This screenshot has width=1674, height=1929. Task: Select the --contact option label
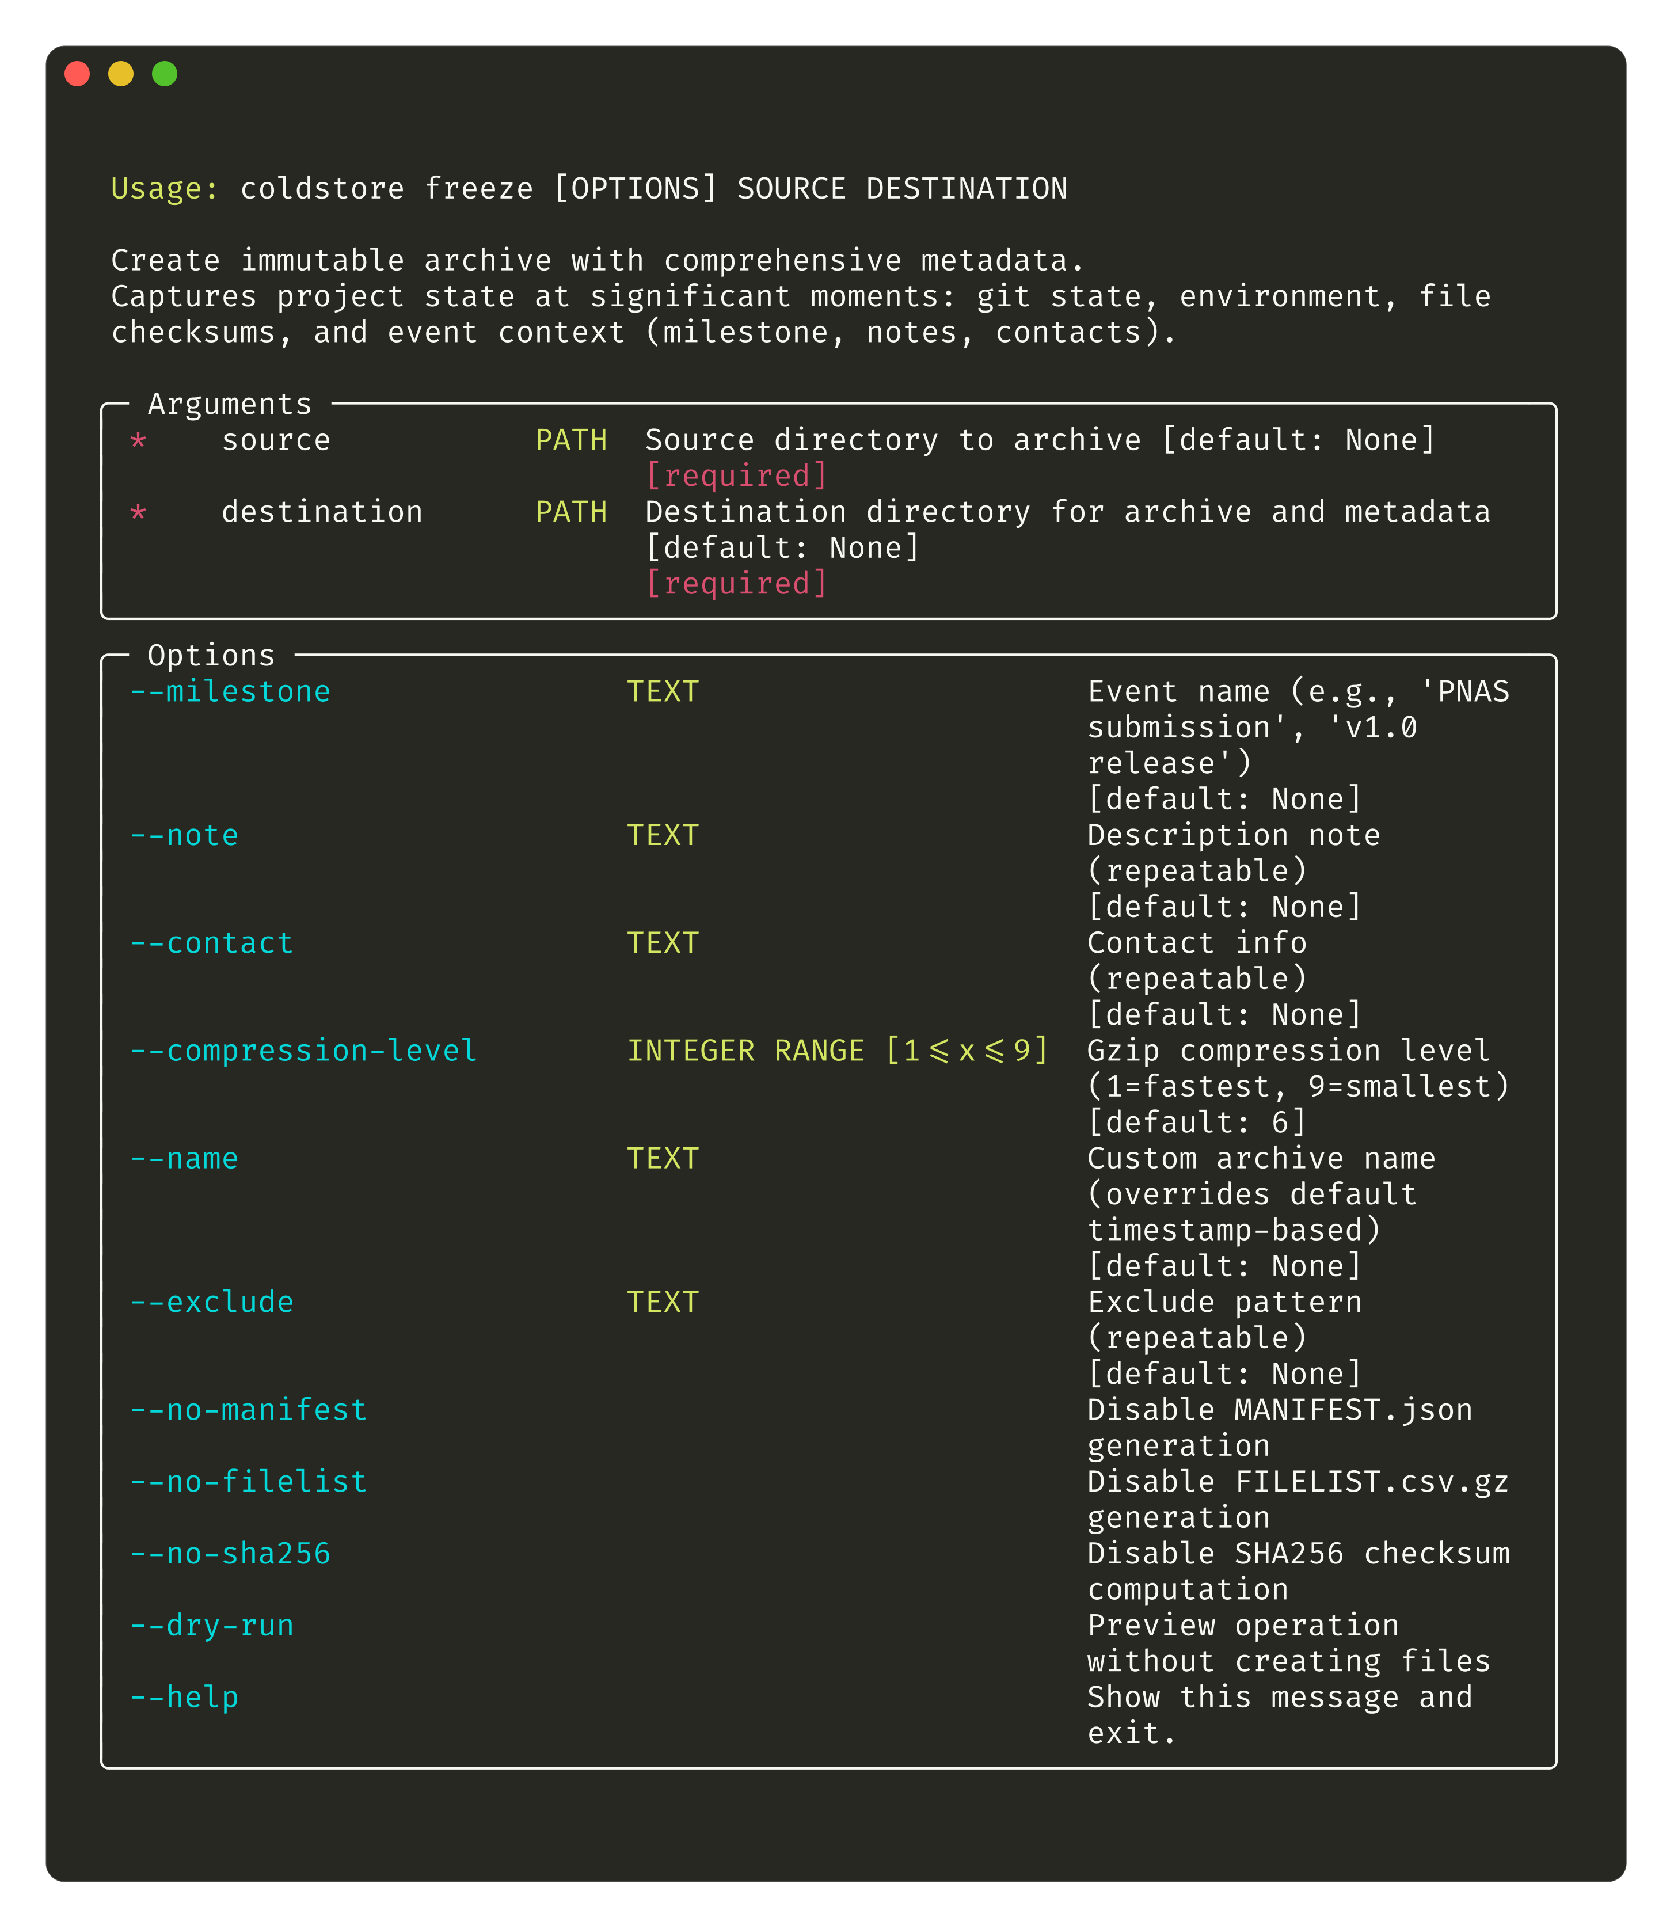(210, 942)
